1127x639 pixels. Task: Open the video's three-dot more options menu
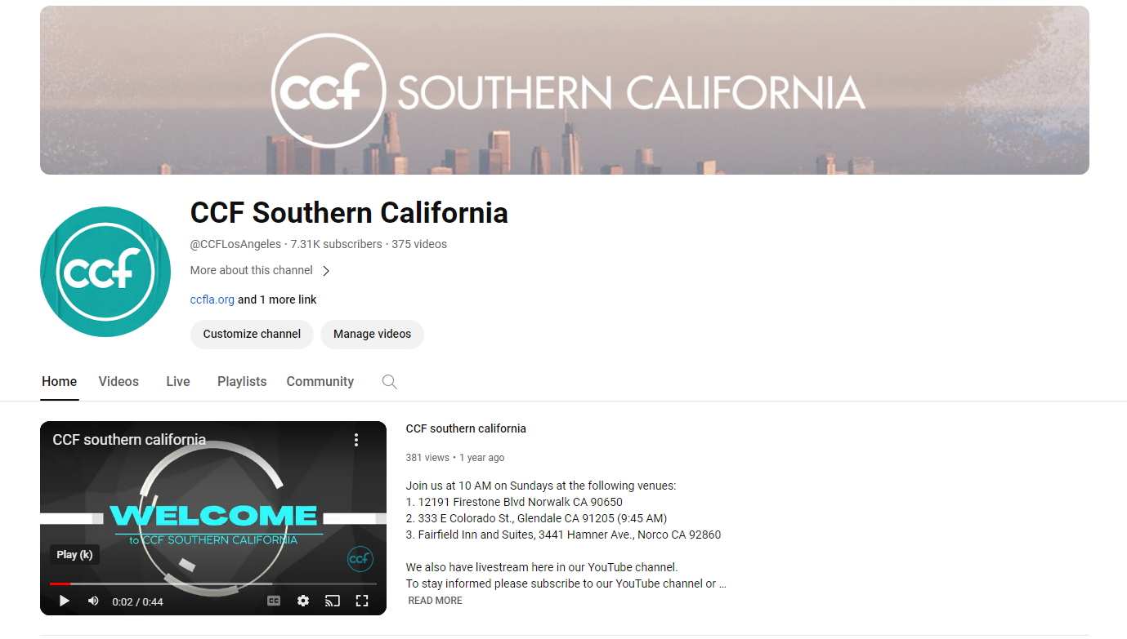point(356,440)
